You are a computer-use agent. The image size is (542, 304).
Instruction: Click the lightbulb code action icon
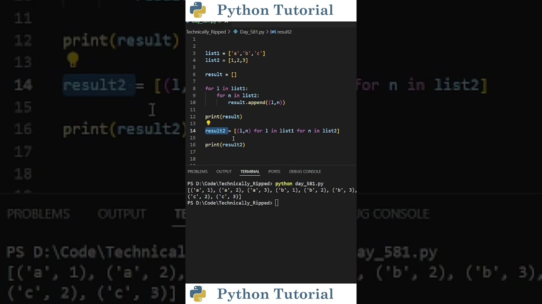click(x=208, y=123)
